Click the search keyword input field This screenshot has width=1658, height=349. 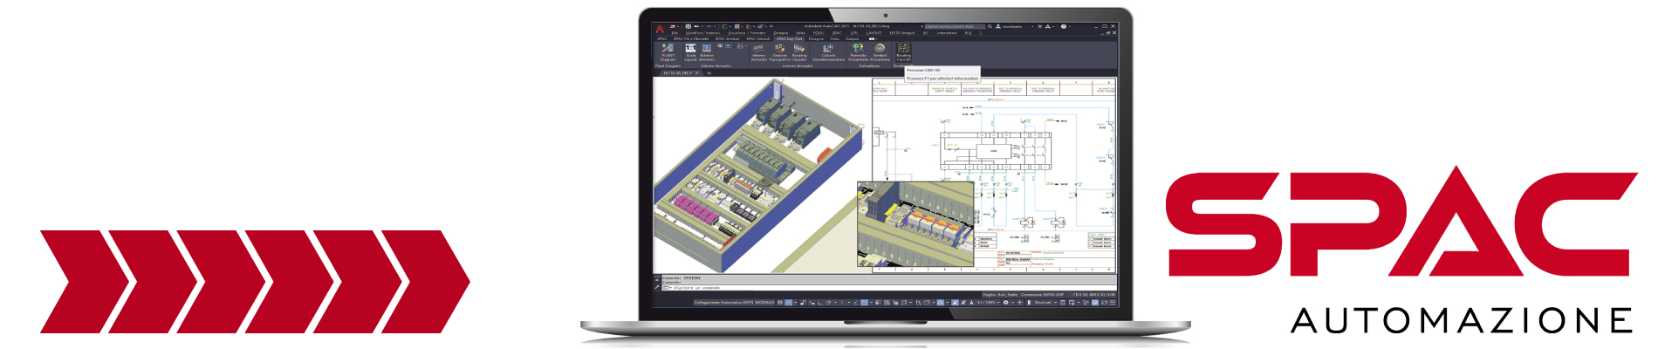click(955, 26)
